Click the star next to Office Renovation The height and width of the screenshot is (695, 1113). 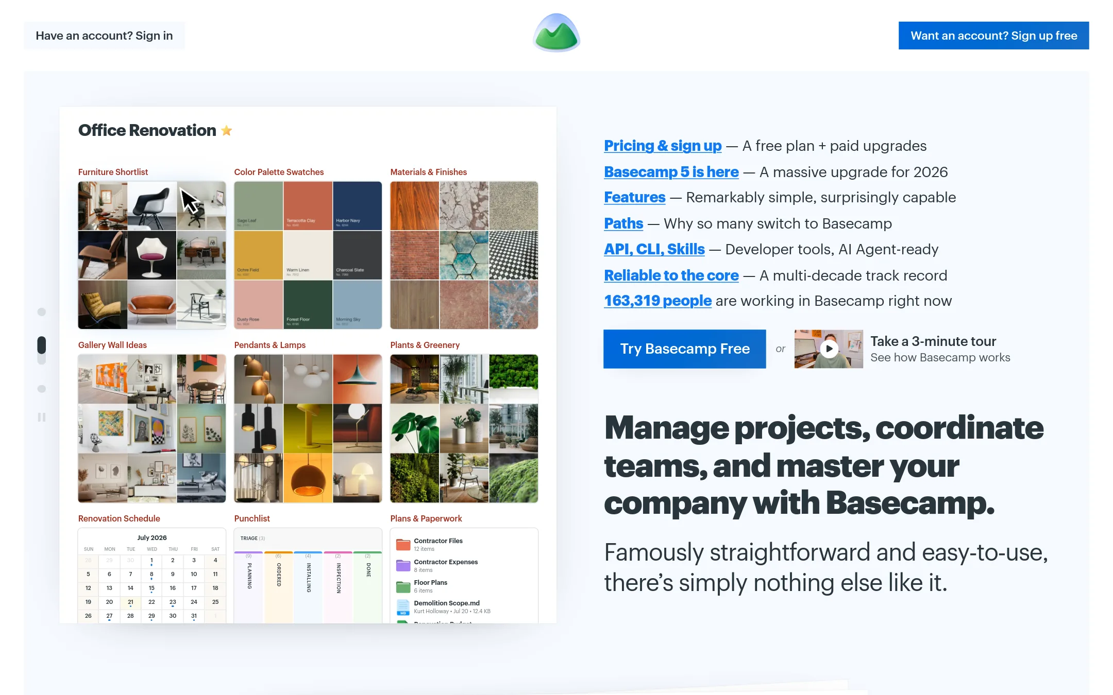pyautogui.click(x=226, y=131)
